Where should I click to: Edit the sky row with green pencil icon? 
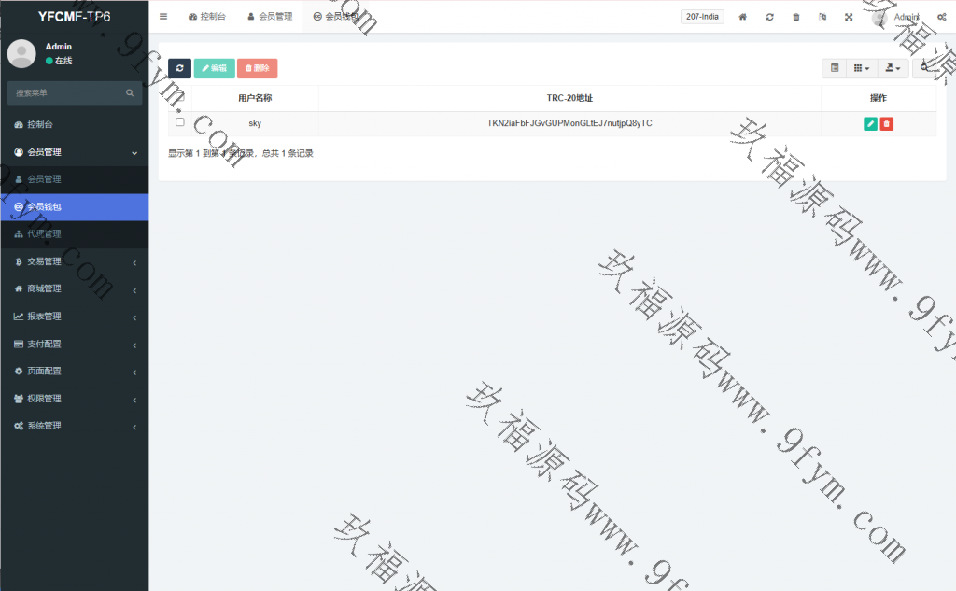point(870,123)
